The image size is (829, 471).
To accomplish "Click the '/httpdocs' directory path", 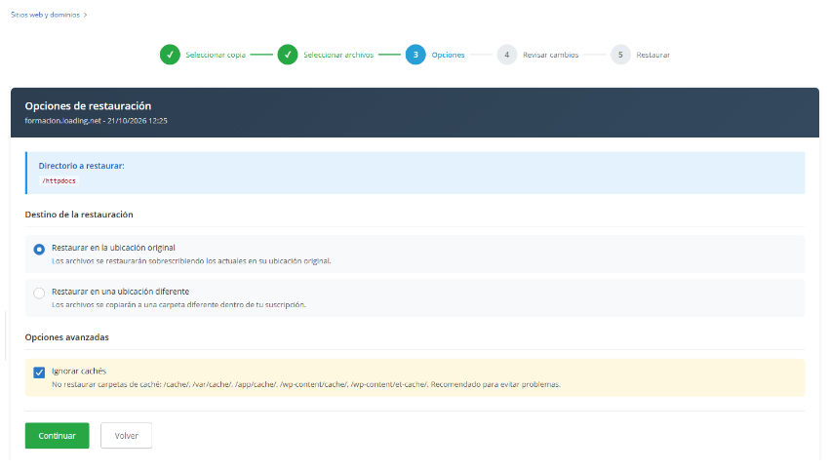I will click(x=59, y=180).
